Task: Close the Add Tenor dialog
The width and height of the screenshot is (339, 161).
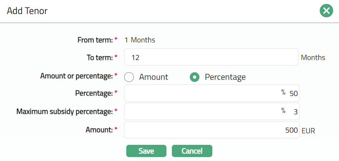Action: click(x=326, y=11)
